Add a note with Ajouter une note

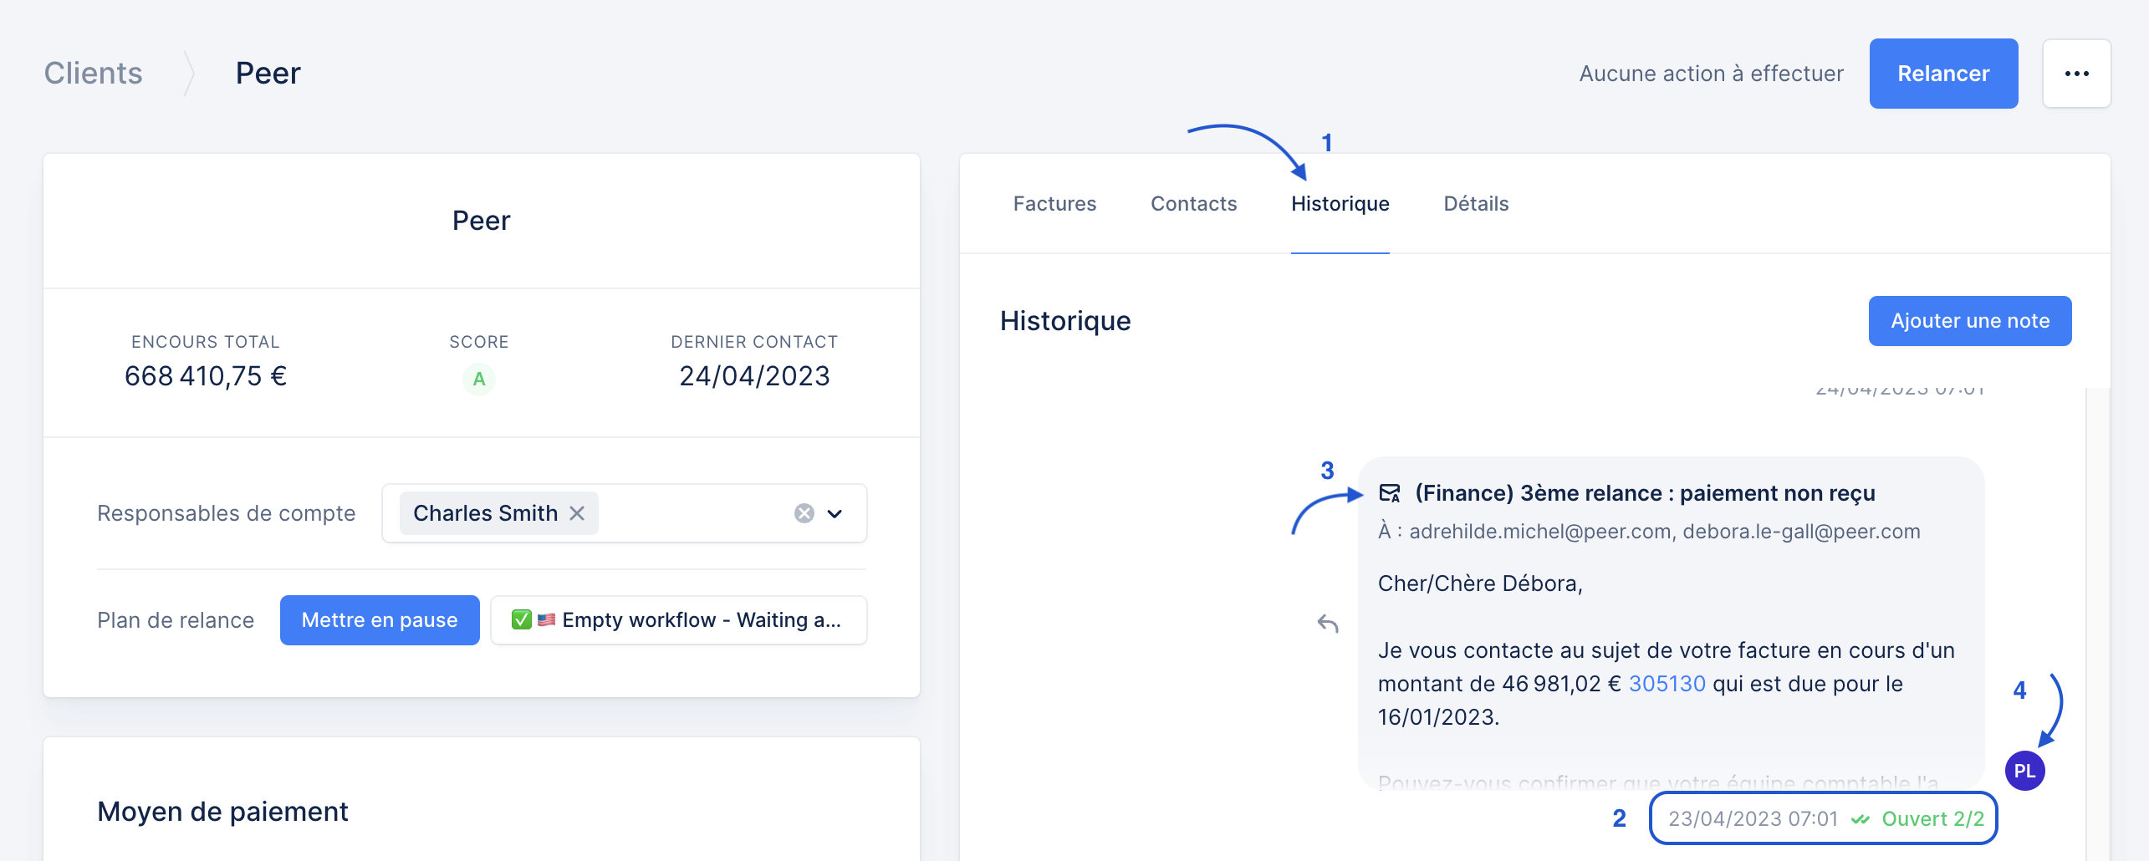tap(1970, 321)
